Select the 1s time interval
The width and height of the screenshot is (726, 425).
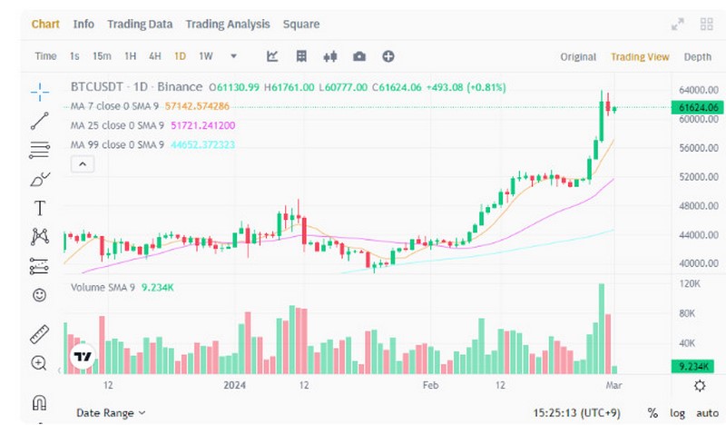click(74, 56)
